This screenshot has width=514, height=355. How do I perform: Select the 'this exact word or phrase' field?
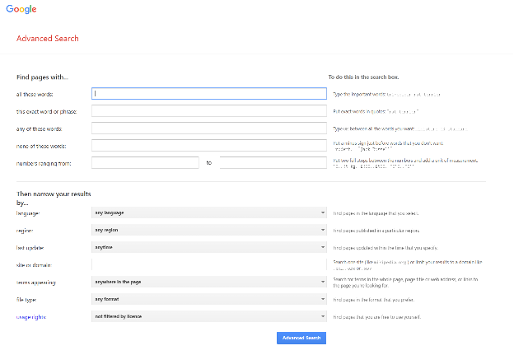coord(209,111)
